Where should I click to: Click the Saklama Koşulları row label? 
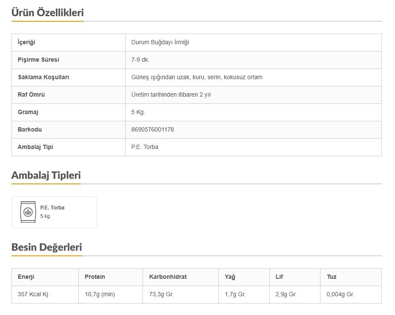(x=43, y=77)
